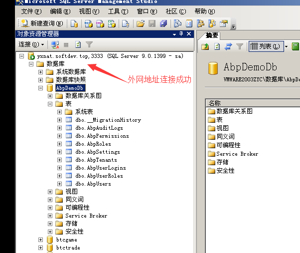This screenshot has height=253, width=300.
Task: Open a Database Engine Query
Action: coord(74,24)
